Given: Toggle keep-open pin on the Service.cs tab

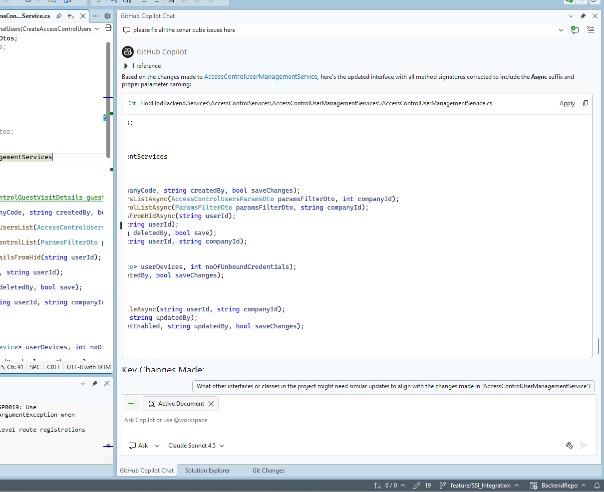Looking at the screenshot, I should coord(59,16).
